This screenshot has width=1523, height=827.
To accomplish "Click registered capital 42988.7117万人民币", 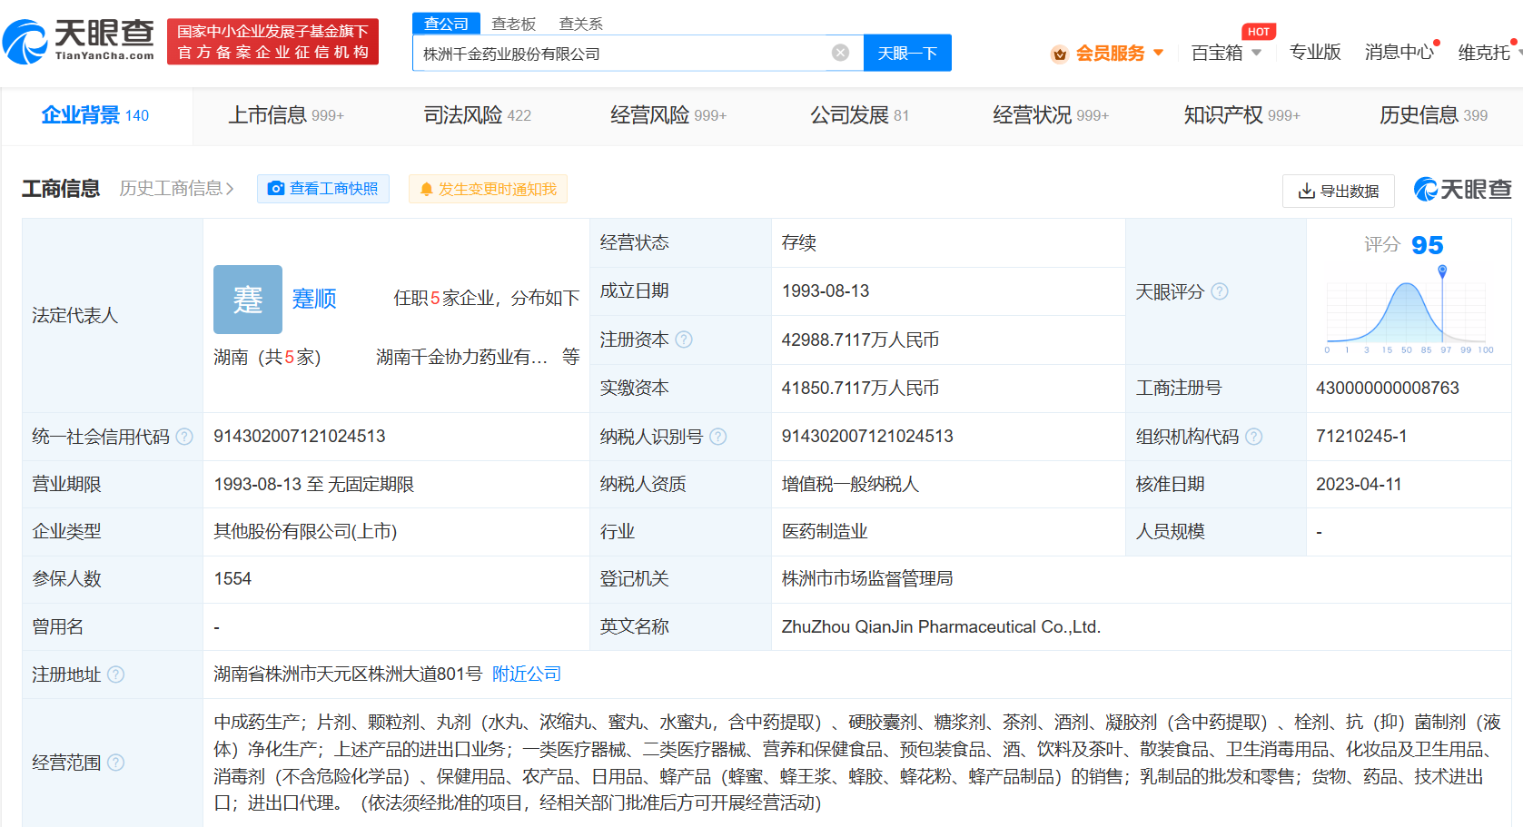I will tap(860, 340).
